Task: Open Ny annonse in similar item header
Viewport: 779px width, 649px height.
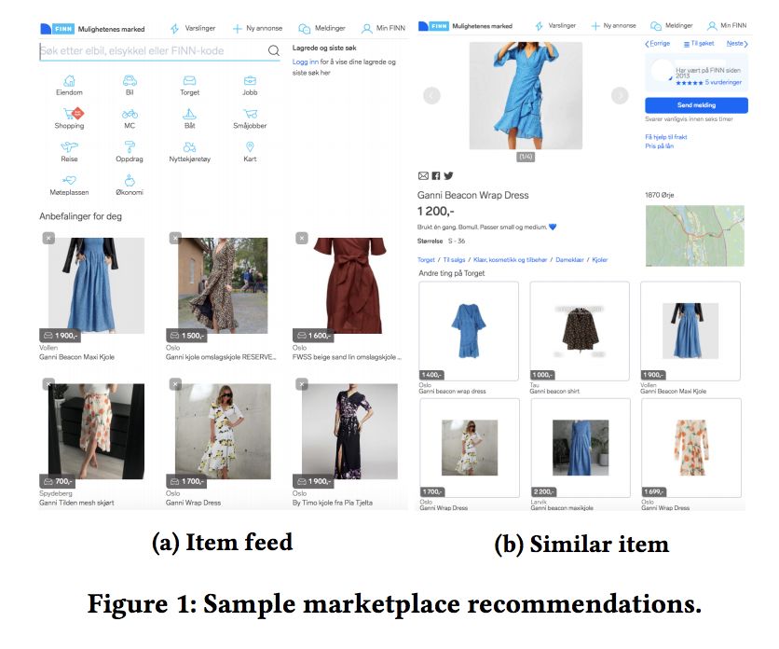Action: click(x=613, y=25)
